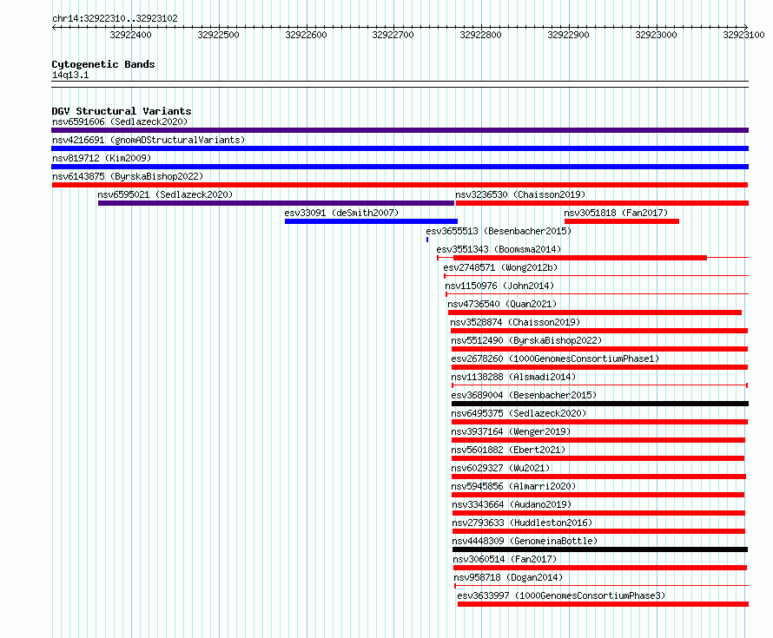This screenshot has width=773, height=638.
Task: Click the purple bar under nsv6595021
Action: [x=276, y=203]
